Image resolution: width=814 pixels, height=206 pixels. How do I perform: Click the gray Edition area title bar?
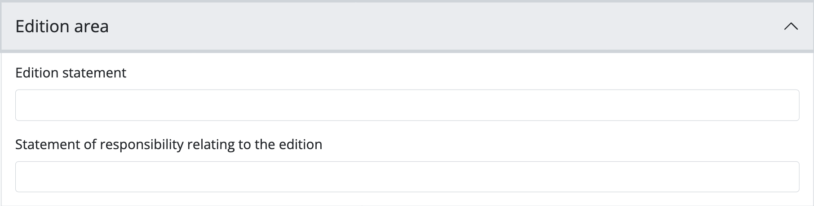(x=404, y=26)
